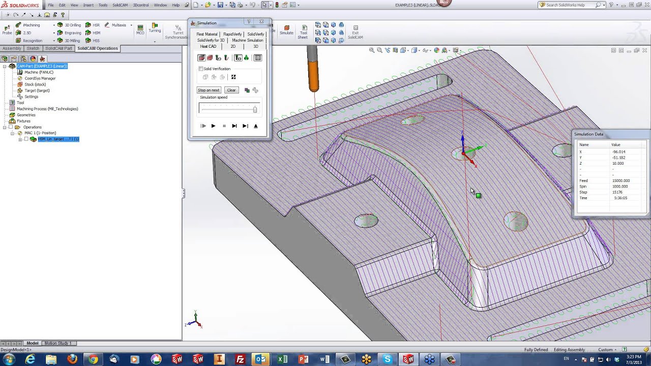Open the 3Dcontrol menu
The width and height of the screenshot is (651, 366).
click(x=141, y=5)
